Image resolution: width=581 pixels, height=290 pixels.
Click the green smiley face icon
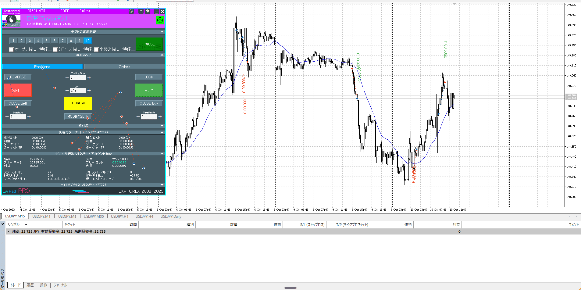coord(160,20)
